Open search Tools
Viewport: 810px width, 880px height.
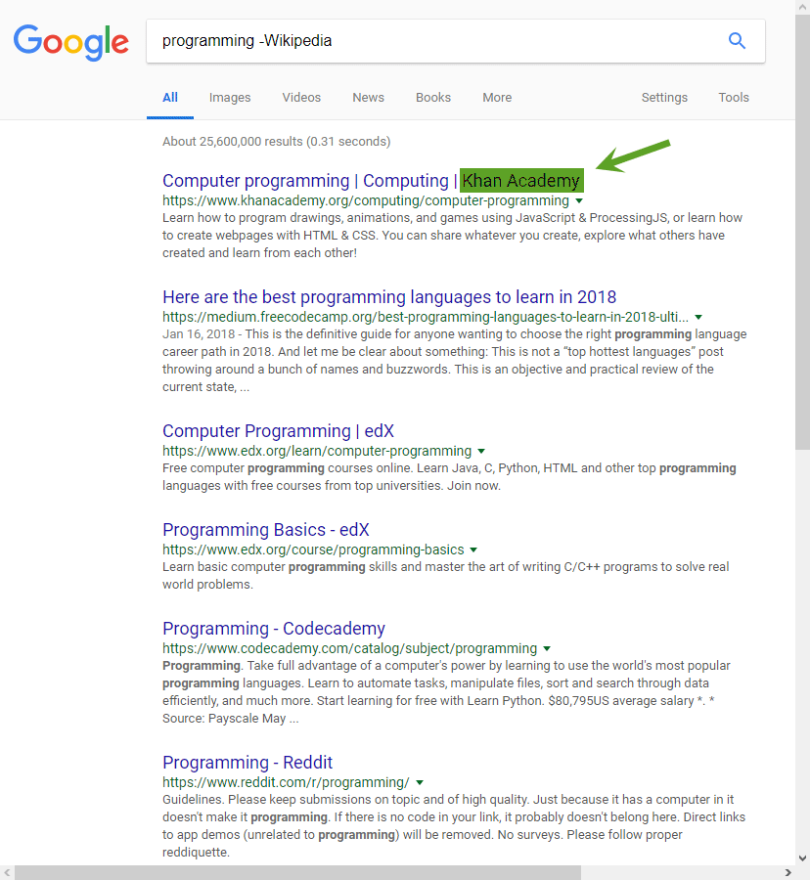click(734, 98)
